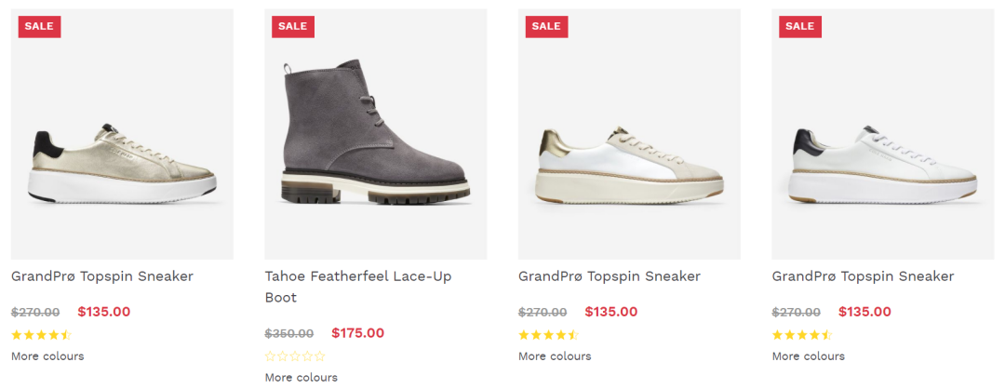Click star rating under white-navy Topspin sneaker
The image size is (1005, 389).
[802, 334]
